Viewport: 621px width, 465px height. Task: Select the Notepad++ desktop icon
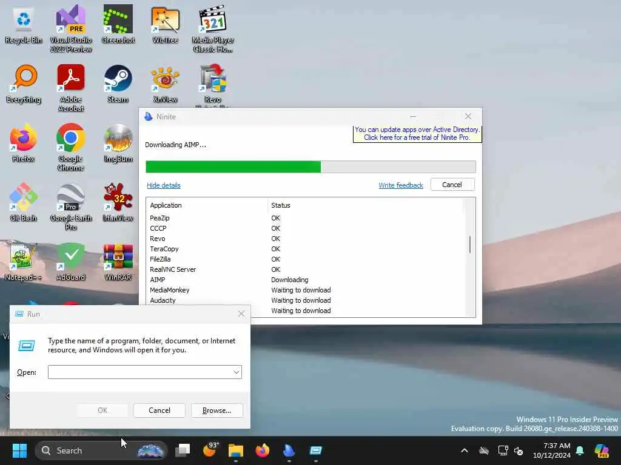point(24,262)
